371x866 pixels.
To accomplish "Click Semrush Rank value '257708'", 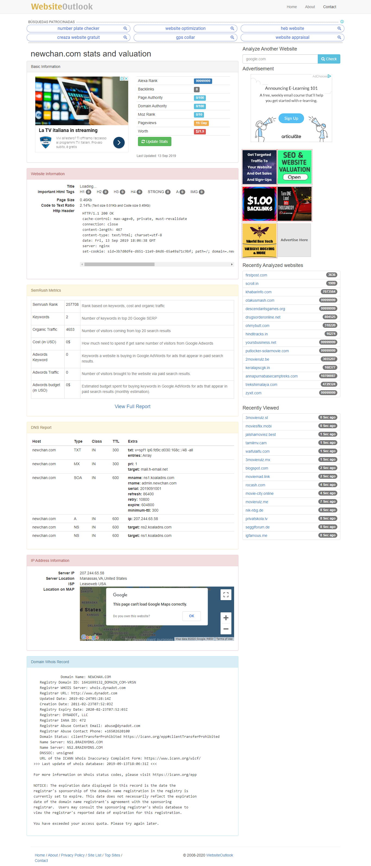I will (x=72, y=304).
